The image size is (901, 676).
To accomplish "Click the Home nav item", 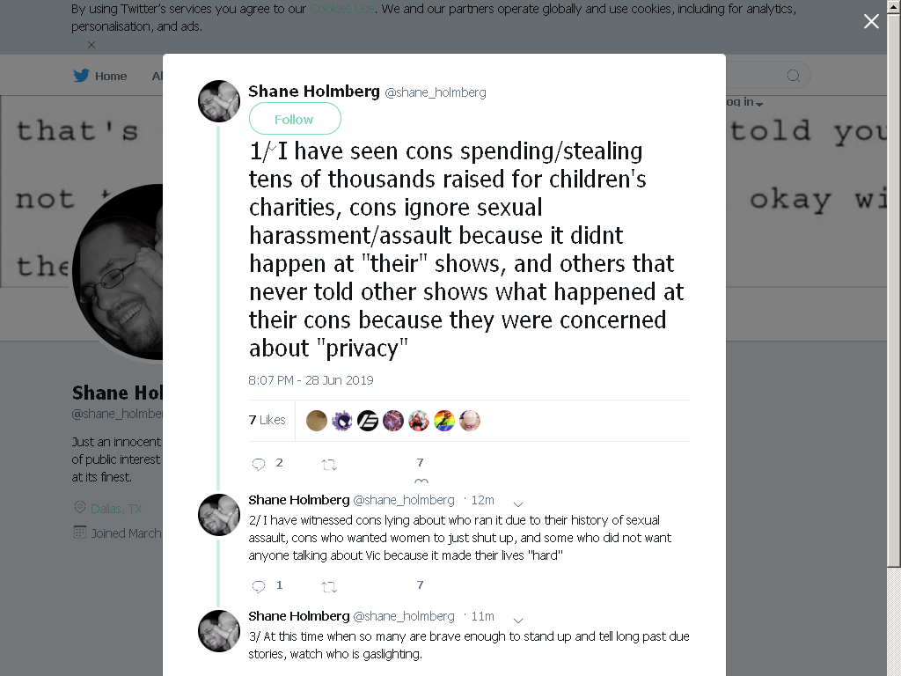I will point(100,76).
